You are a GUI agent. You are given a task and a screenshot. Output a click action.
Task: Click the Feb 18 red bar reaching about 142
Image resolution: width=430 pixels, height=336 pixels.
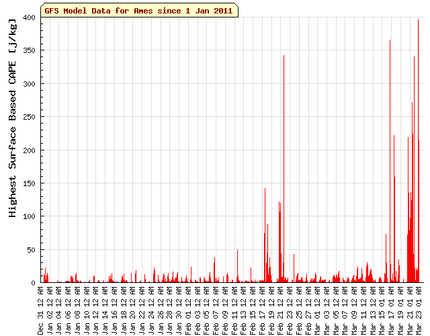click(265, 235)
